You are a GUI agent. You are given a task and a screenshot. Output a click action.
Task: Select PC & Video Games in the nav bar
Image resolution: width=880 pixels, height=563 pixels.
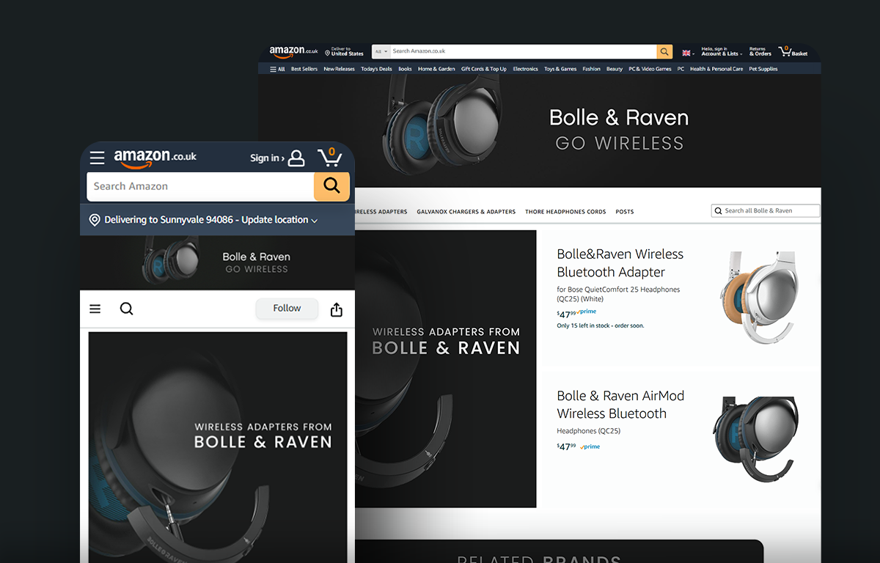[650, 69]
